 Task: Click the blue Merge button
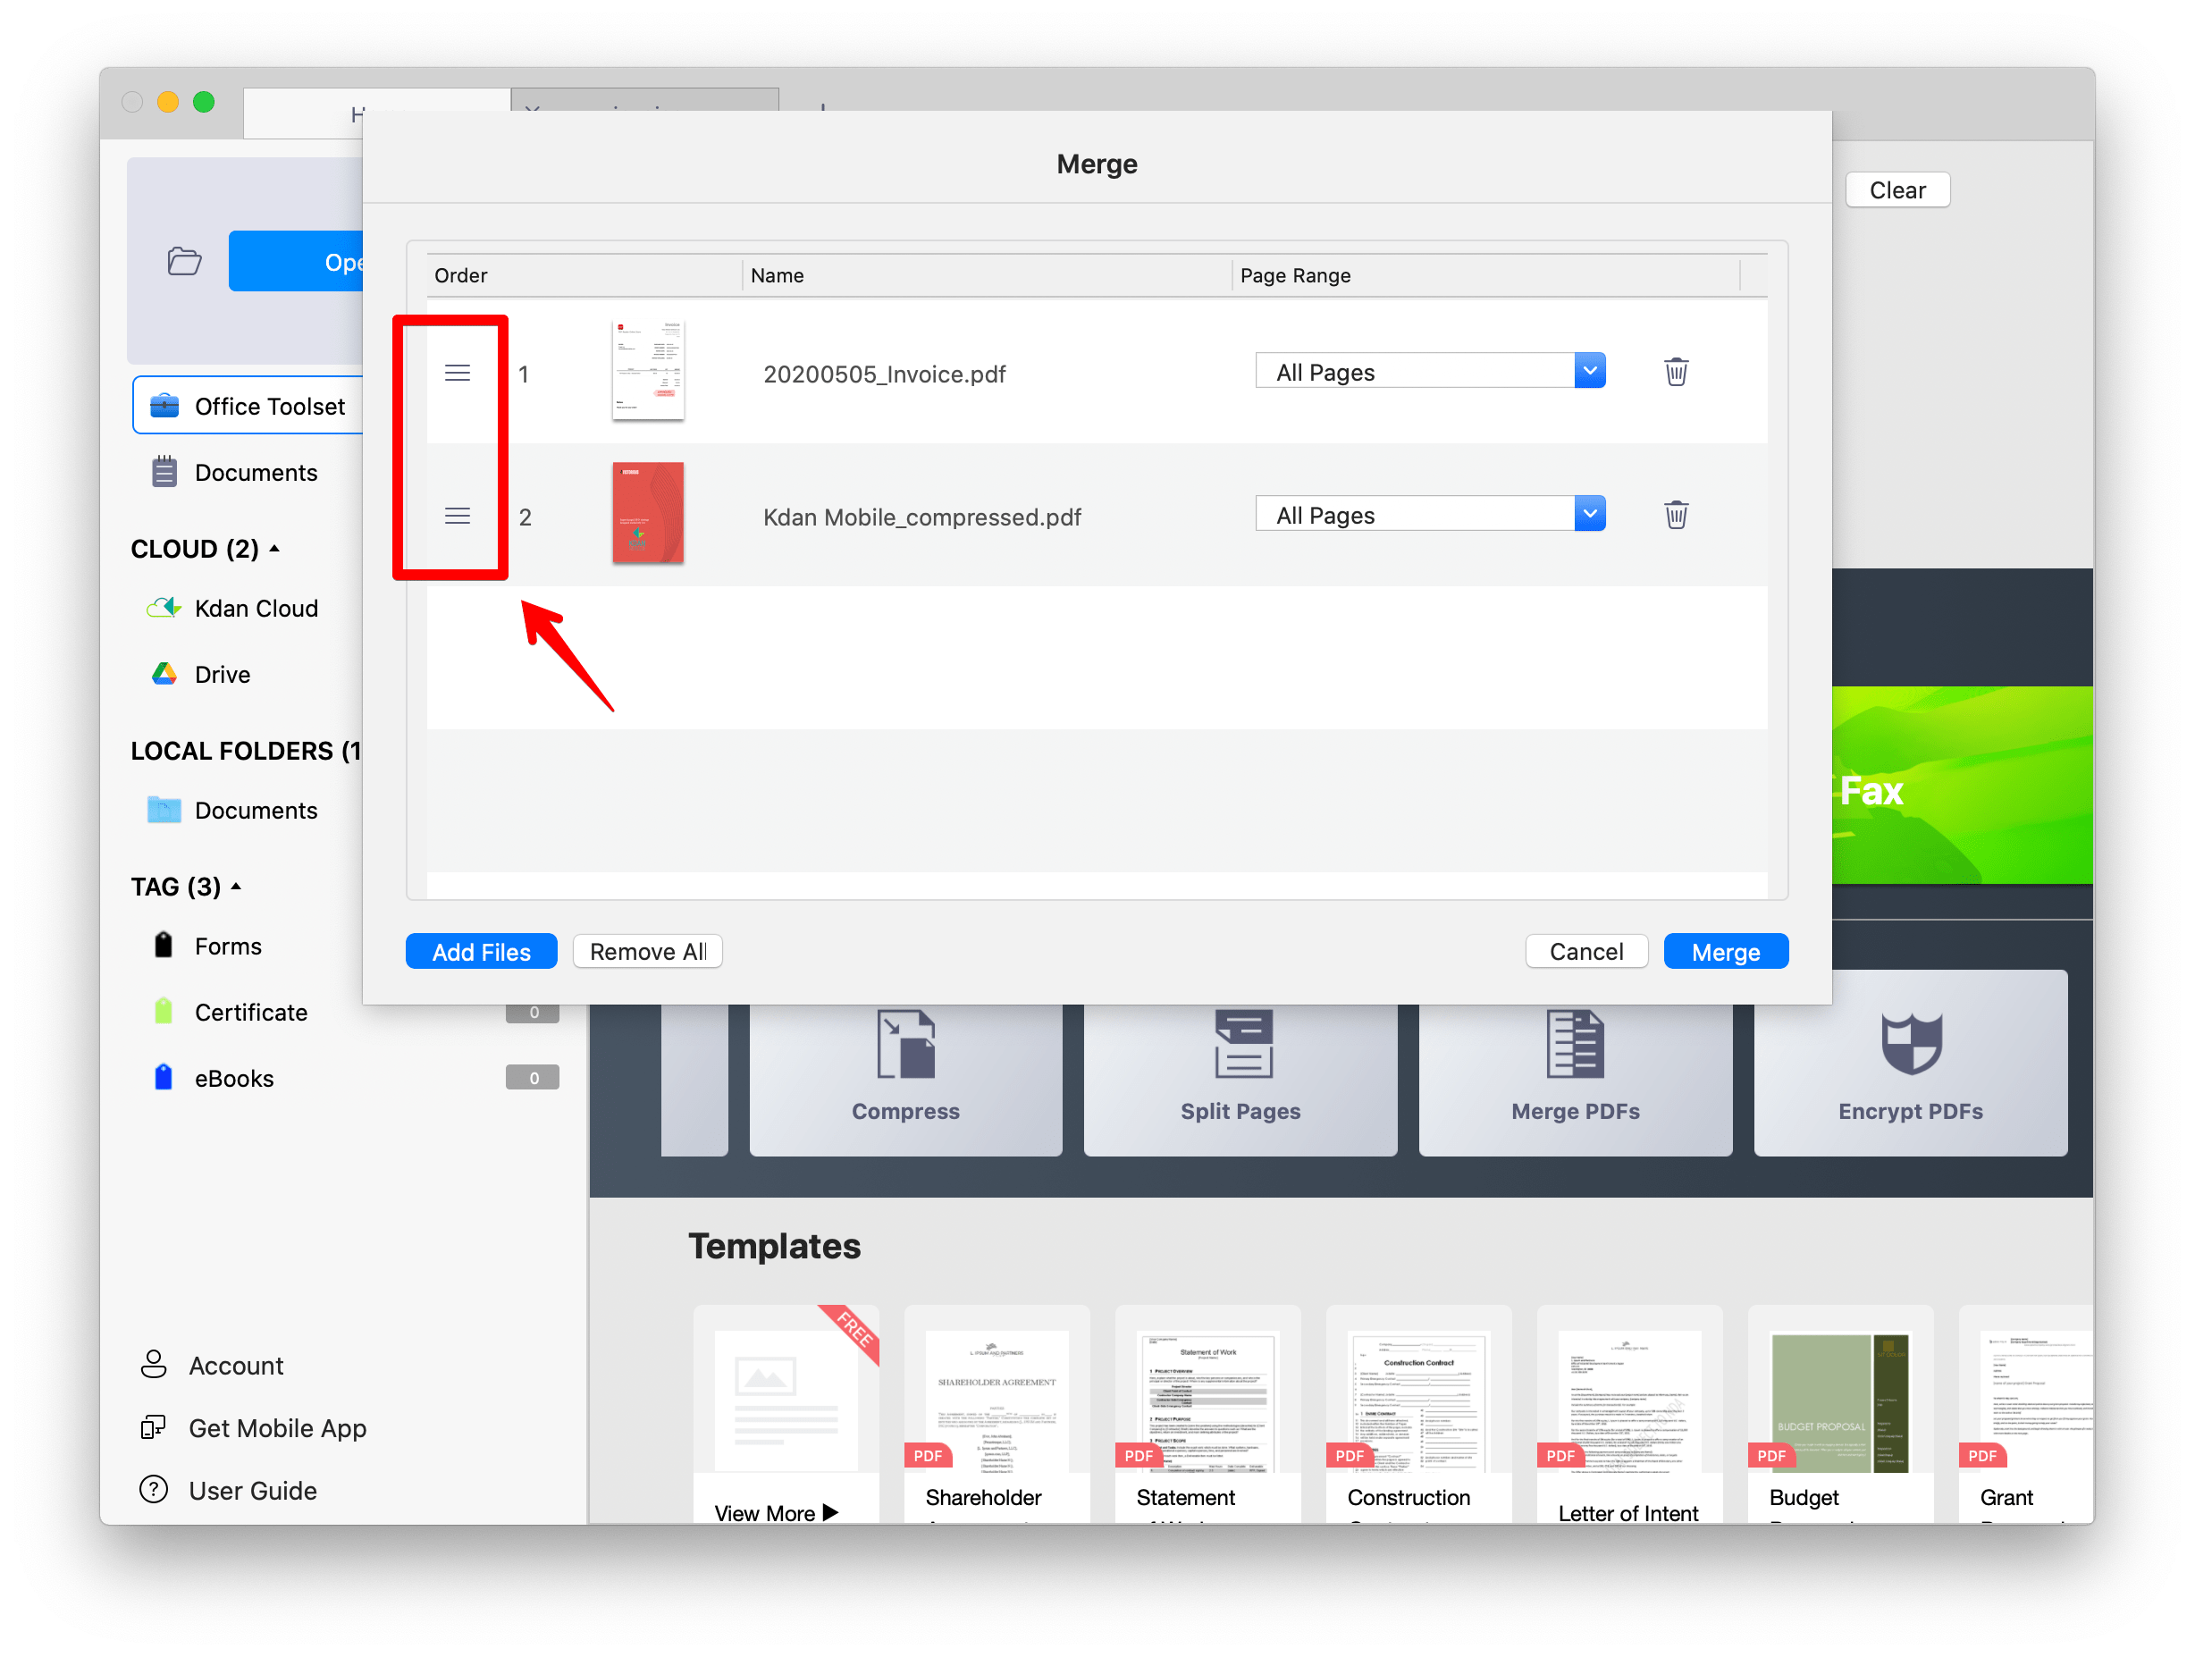coord(1725,952)
